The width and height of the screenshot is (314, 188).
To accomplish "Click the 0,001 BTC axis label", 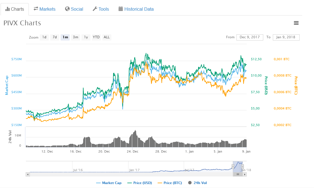I will tap(282, 59).
